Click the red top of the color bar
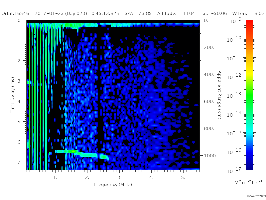The height and width of the screenshot is (200, 266). tap(249, 23)
